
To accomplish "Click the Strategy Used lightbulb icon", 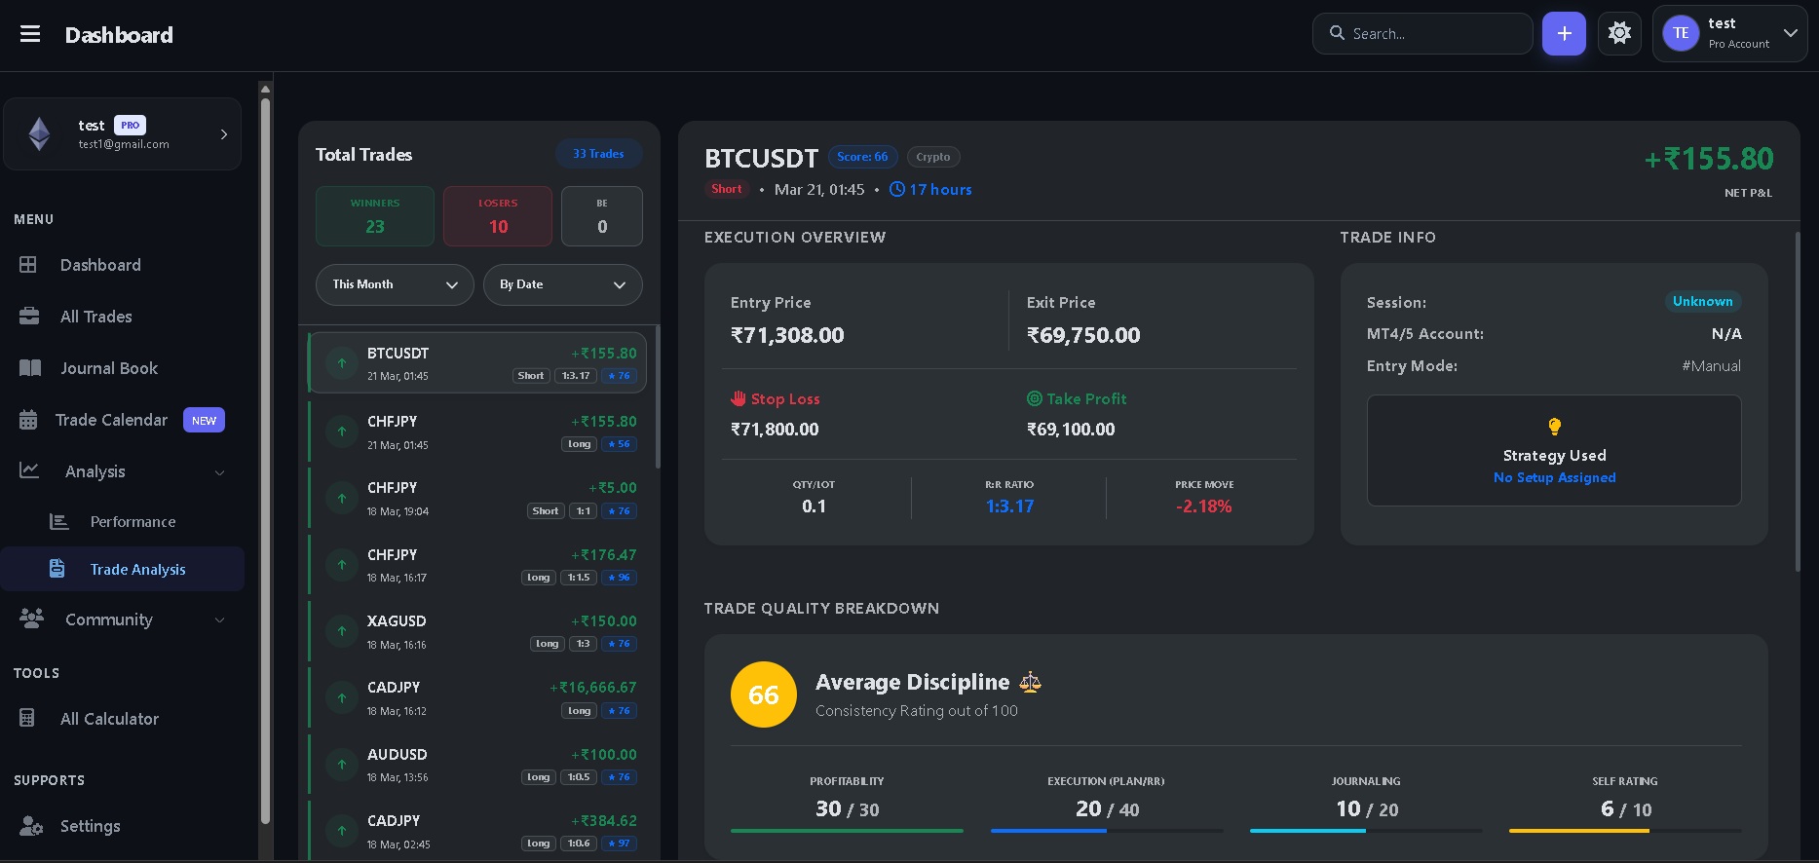I will pos(1554,427).
